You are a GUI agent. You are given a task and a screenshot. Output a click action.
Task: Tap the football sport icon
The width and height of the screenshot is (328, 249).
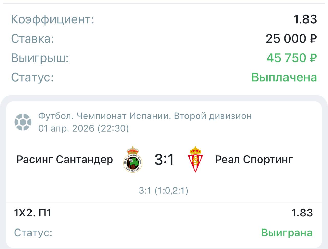click(23, 122)
